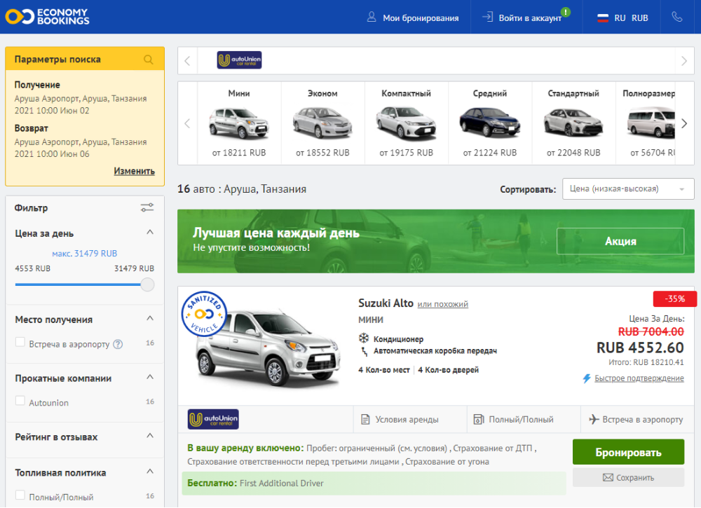Screen dimensions: 701x508
Task: Select the Мини car category
Action: (x=239, y=123)
